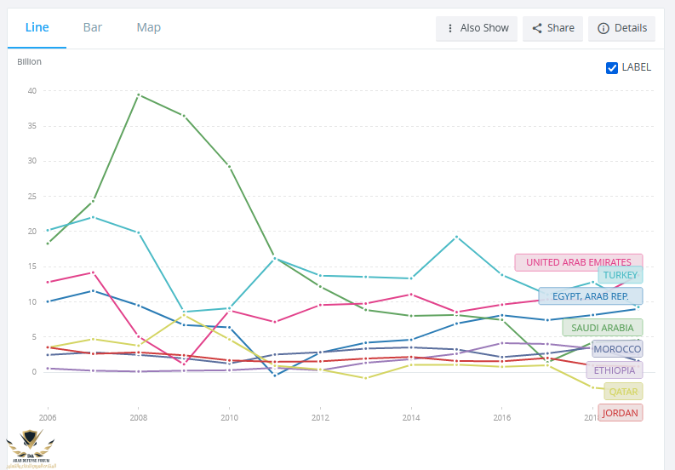Click Turkey's 2015 peak data point
The image size is (675, 470).
[x=456, y=237]
